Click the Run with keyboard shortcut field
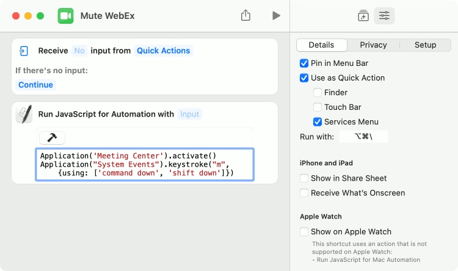The image size is (458, 271). [363, 137]
